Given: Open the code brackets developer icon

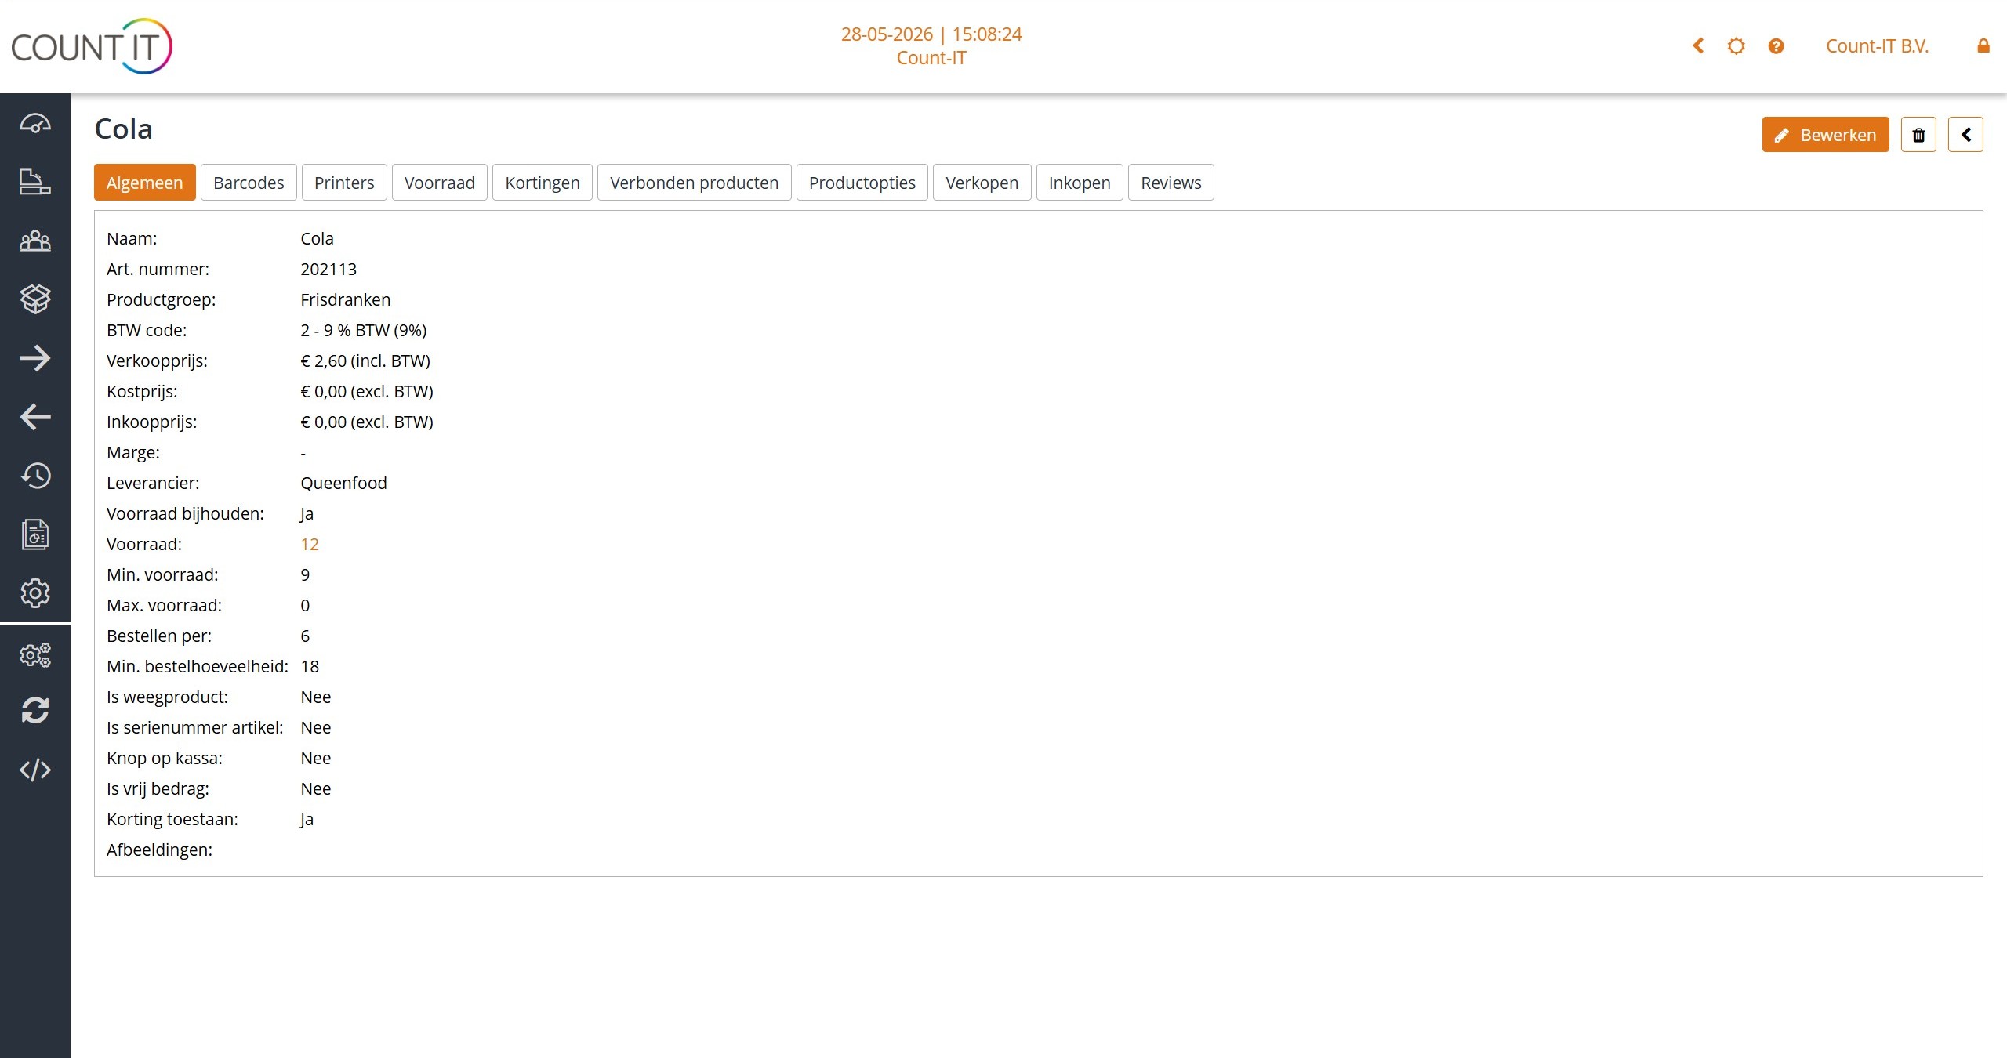Looking at the screenshot, I should coord(35,770).
